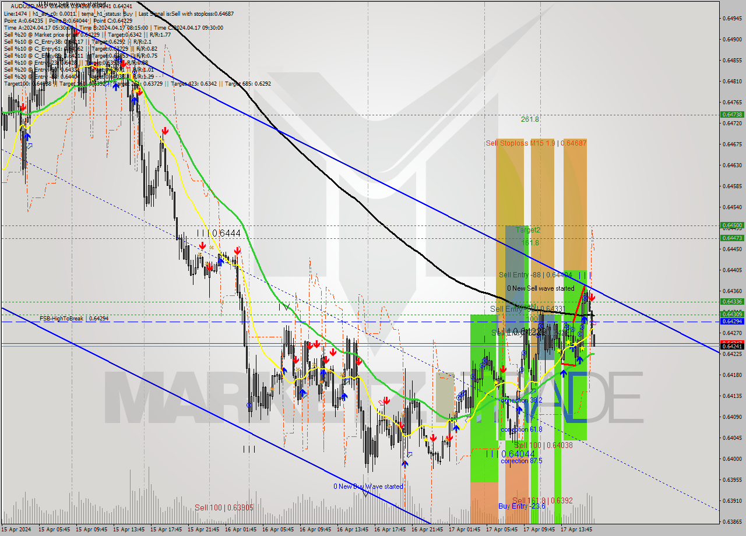
Task: Click the 'FSB-HighToBreak | 0.64294' label
Action: [x=74, y=318]
